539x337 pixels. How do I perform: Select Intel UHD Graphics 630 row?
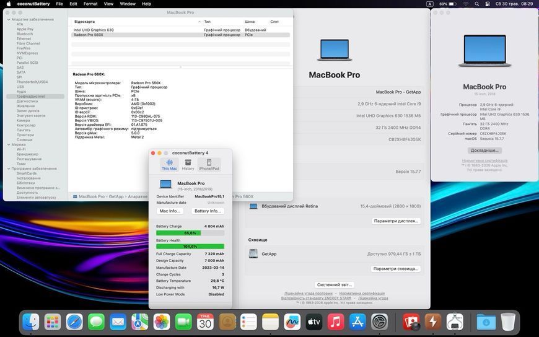pos(180,30)
